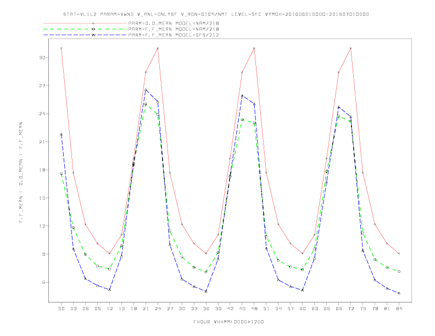Click the circle marker in green legend line
Image resolution: width=435 pixels, height=336 pixels.
[x=93, y=29]
